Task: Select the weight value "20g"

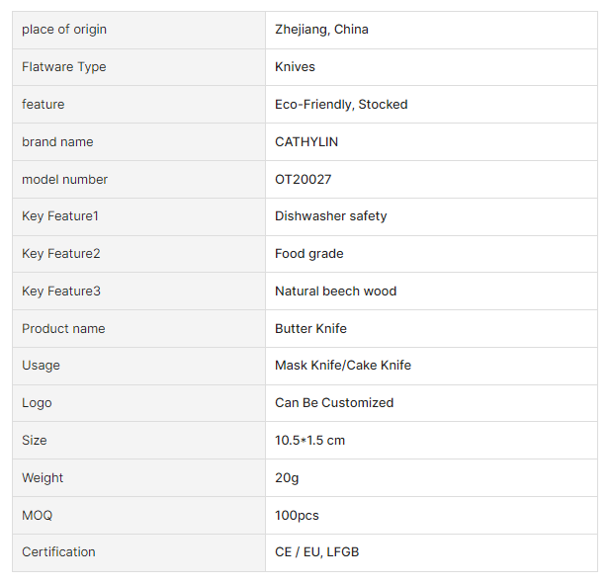Action: (x=287, y=478)
